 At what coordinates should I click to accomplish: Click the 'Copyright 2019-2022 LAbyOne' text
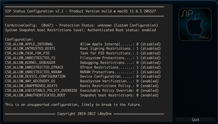(85, 114)
